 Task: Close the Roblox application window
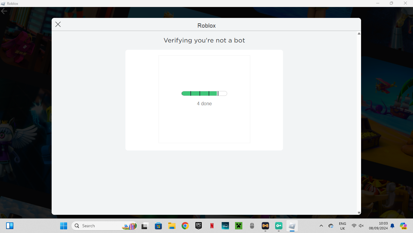405,3
